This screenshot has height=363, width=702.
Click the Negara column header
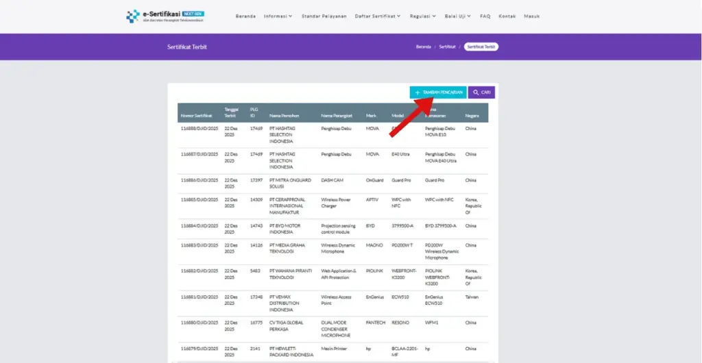472,115
